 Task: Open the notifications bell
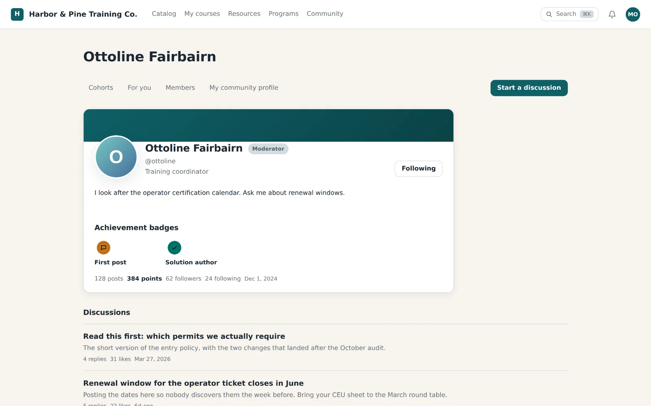click(x=612, y=14)
